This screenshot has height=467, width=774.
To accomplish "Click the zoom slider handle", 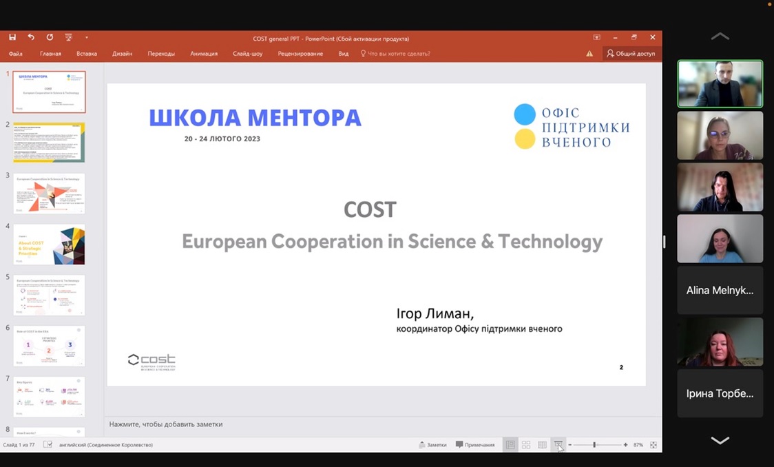I will pos(594,445).
